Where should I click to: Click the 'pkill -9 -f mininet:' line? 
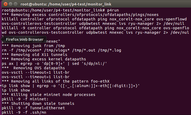pyautogui.click(x=25, y=99)
